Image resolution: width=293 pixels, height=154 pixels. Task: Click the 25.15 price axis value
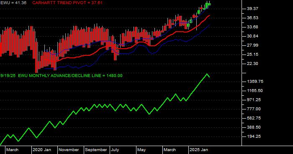click(x=253, y=55)
